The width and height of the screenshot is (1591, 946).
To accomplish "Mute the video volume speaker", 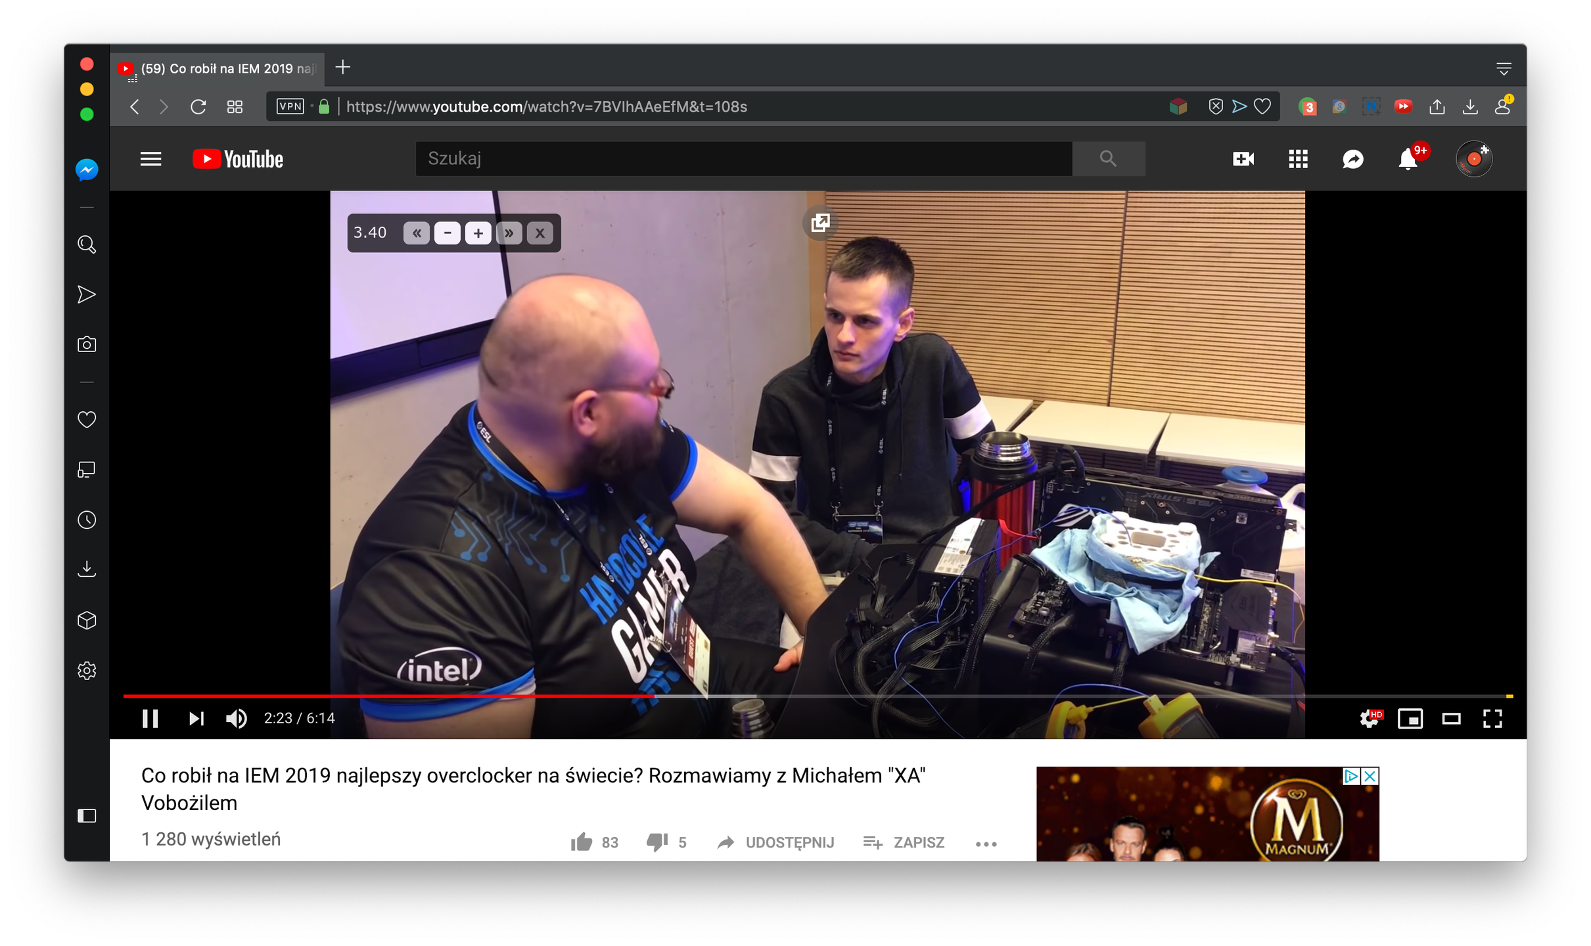I will (x=236, y=718).
